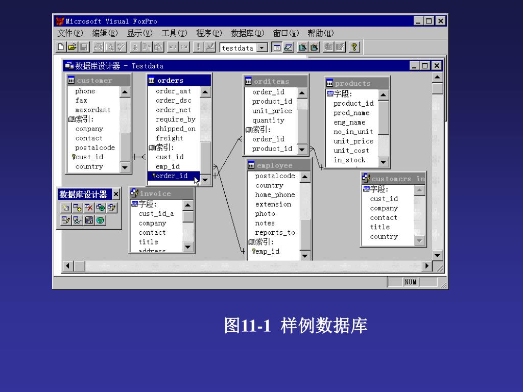The image size is (523, 392).
Task: Click scroll-down arrow in orditems table
Action: pos(302,150)
